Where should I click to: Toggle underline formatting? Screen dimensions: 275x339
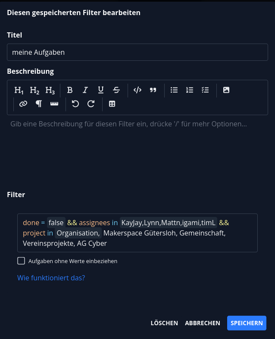pos(101,90)
